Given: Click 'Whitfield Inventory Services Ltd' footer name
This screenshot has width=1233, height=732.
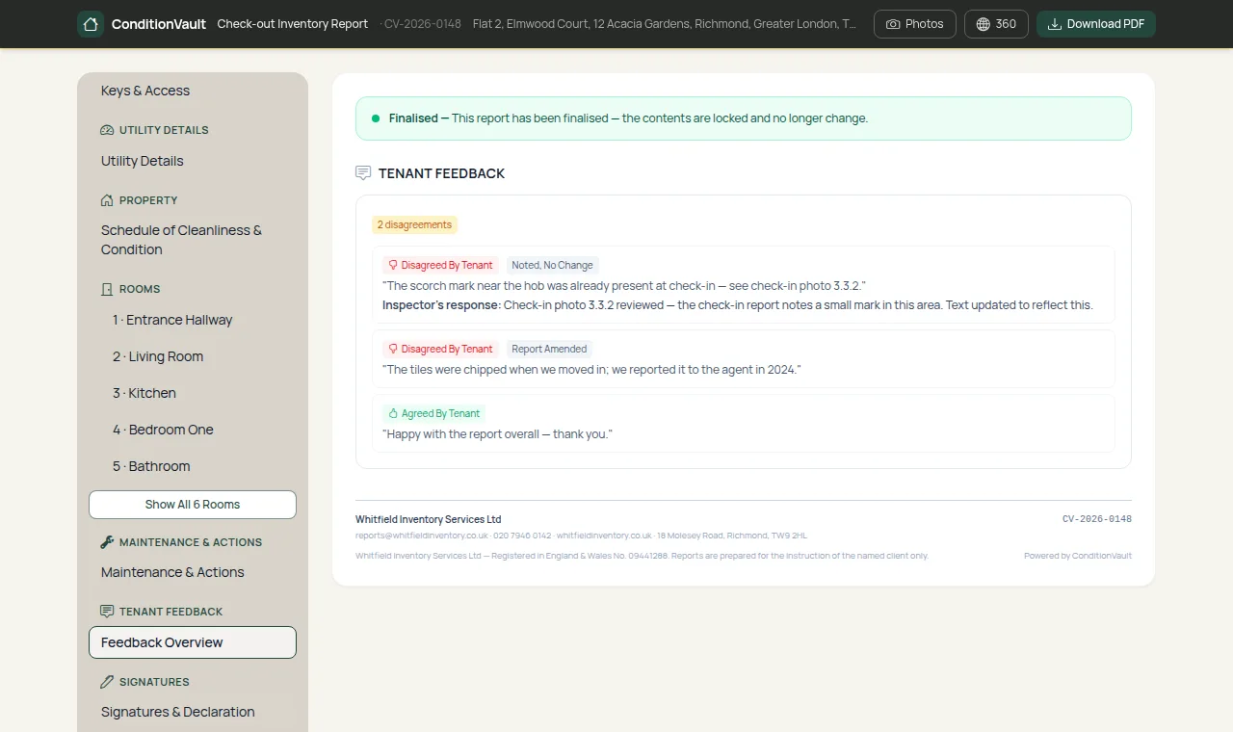Looking at the screenshot, I should click(x=429, y=519).
